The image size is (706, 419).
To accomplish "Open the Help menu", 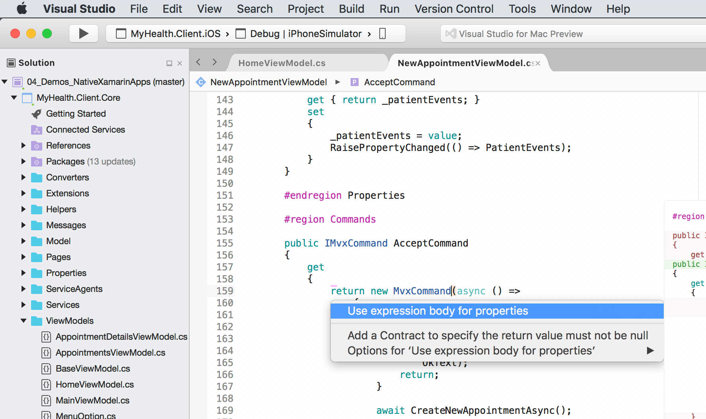I will tap(618, 9).
